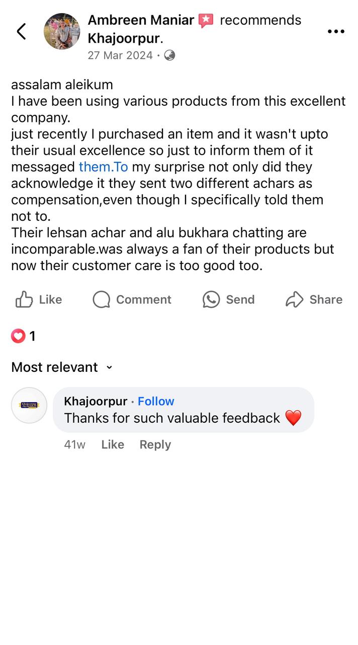Viewport: 358px width, 645px height.
Task: Open Ambreen Maniar's profile picture
Action: pyautogui.click(x=62, y=31)
